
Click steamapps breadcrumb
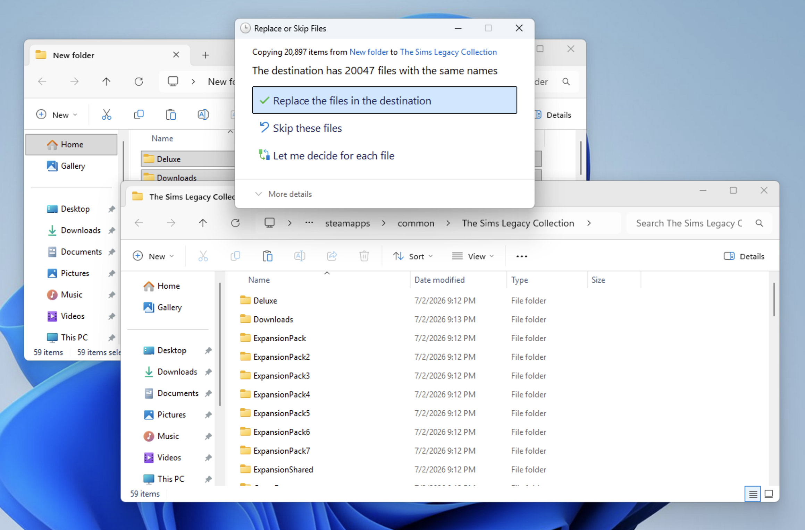point(347,223)
